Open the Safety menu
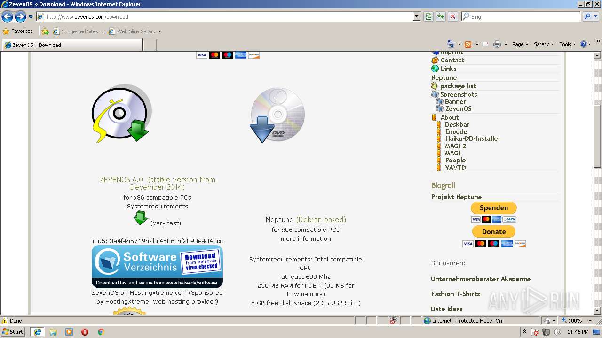This screenshot has width=602, height=338. (543, 44)
